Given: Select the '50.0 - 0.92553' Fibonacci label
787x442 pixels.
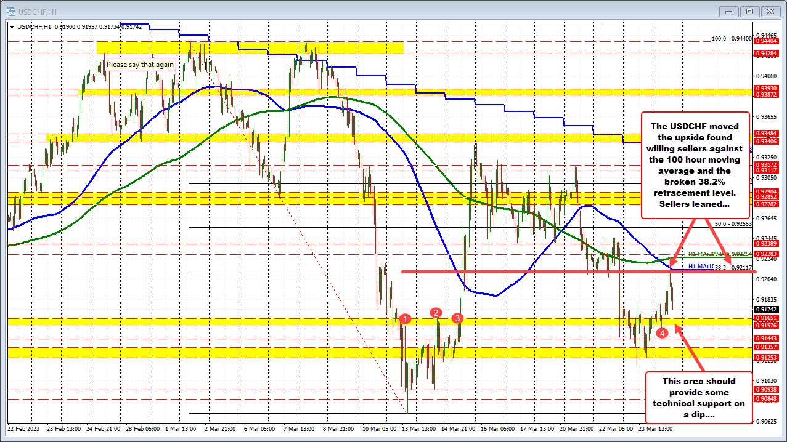Looking at the screenshot, I should coord(734,225).
